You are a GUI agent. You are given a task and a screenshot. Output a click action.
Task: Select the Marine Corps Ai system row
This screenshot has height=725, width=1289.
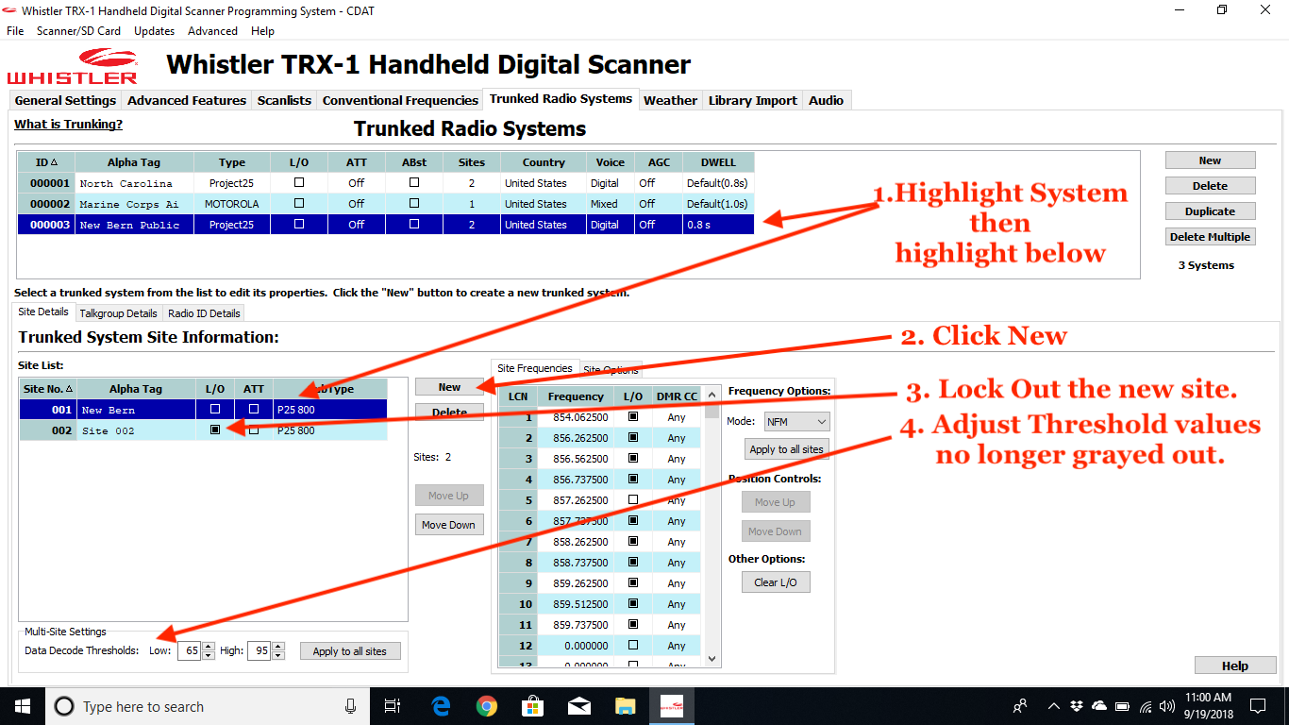(388, 204)
